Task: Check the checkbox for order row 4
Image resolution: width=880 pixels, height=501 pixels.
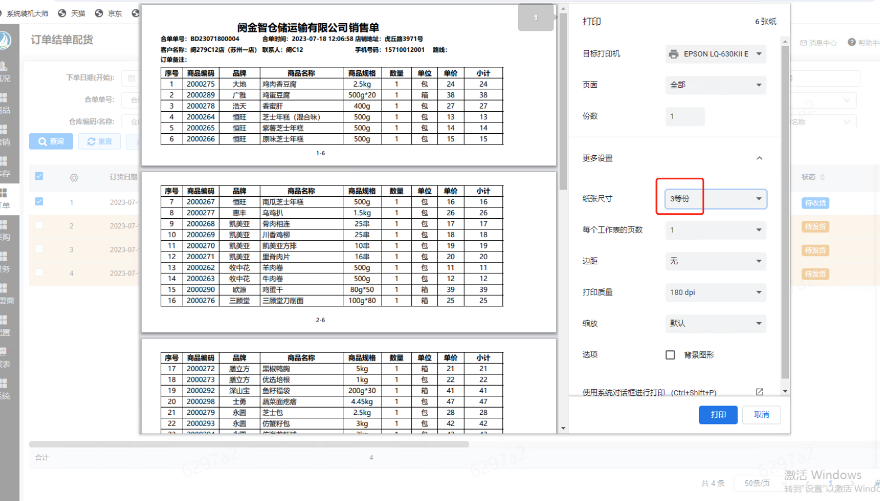Action: coord(39,273)
